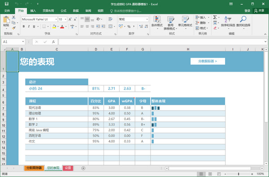The width and height of the screenshot is (269, 177).
Task: Increase the cell indent
Action: tap(103, 26)
